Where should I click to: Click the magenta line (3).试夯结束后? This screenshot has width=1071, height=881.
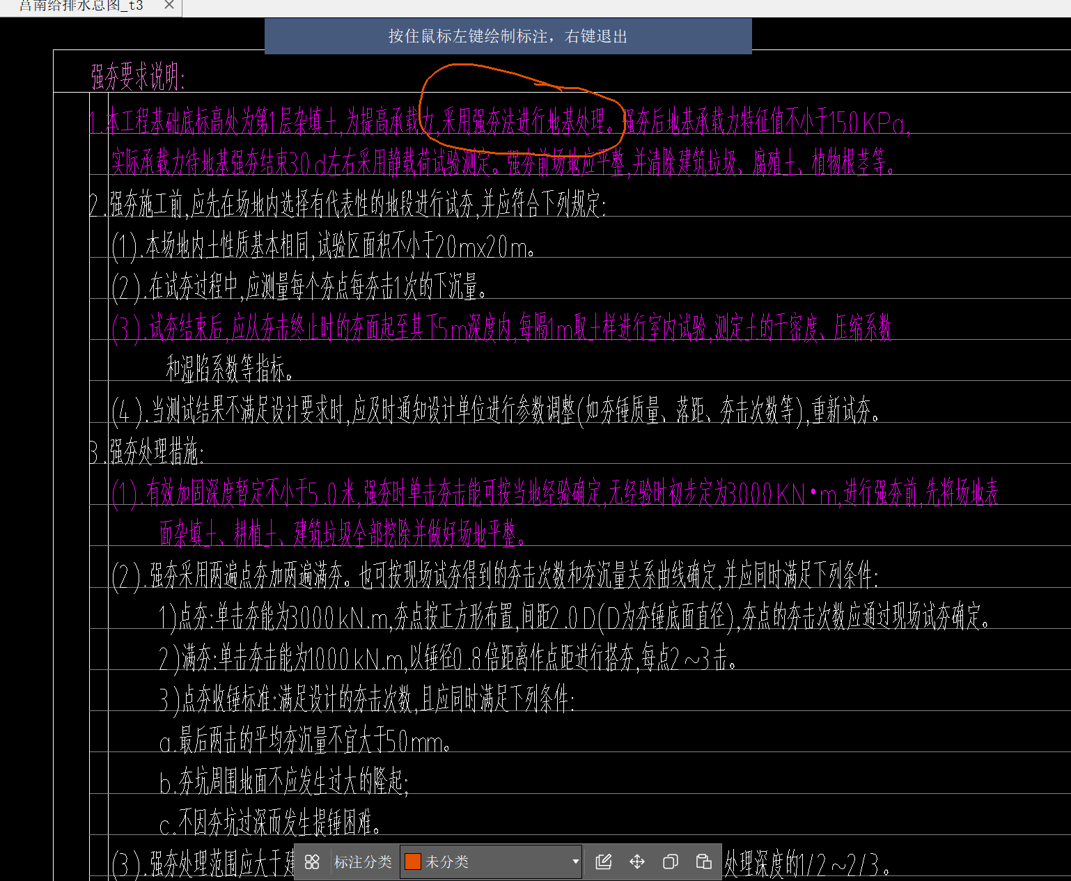pyautogui.click(x=501, y=328)
